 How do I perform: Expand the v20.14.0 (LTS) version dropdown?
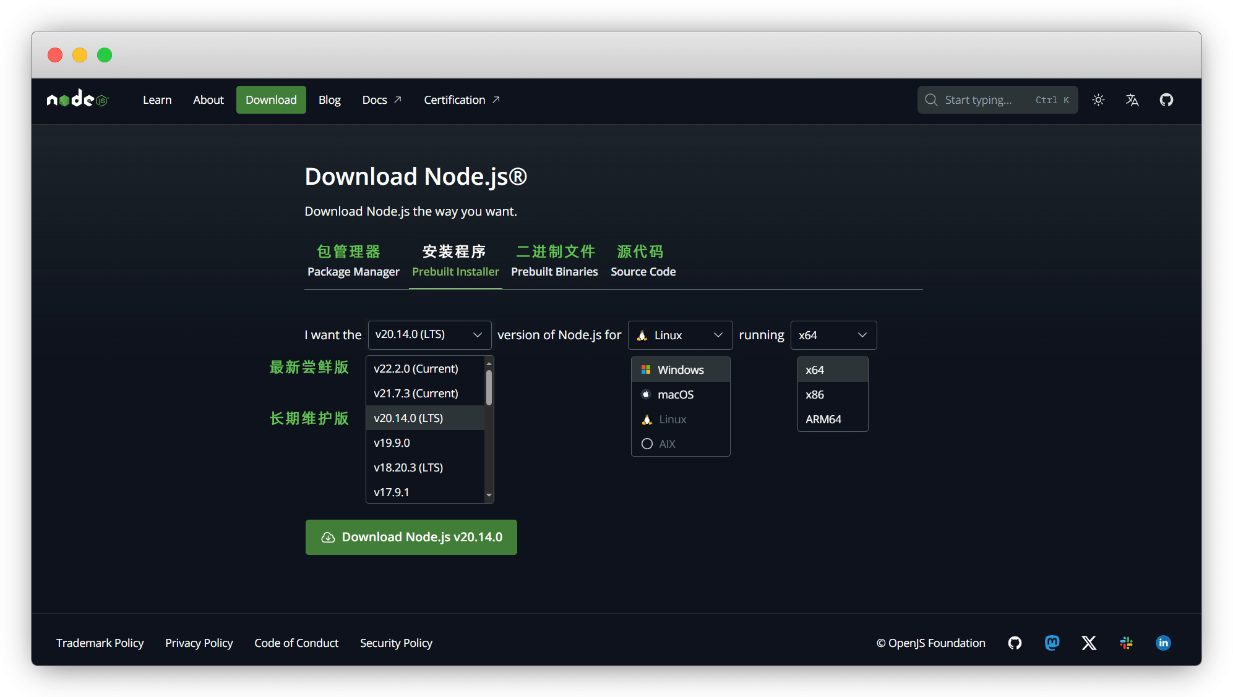[x=429, y=334]
